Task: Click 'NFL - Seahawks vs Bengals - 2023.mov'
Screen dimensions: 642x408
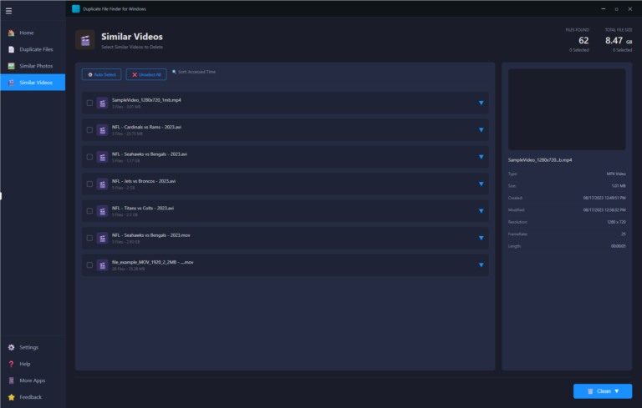Action: tap(151, 235)
